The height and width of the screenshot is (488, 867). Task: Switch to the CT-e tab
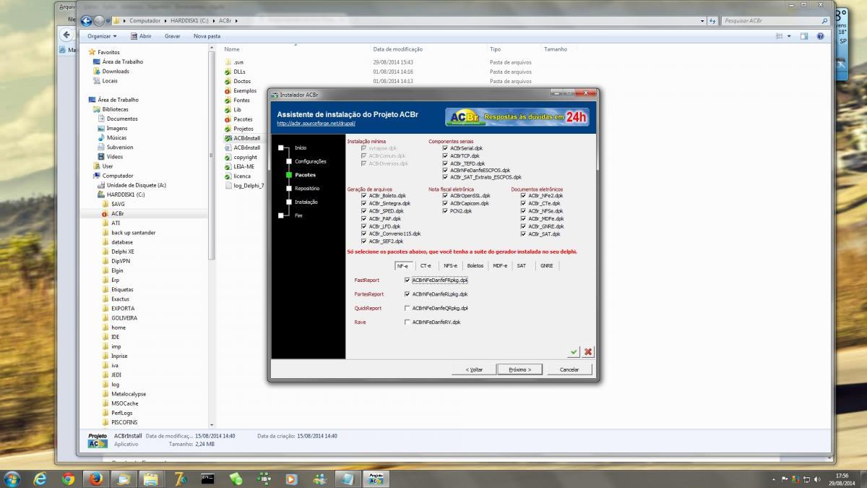click(426, 266)
